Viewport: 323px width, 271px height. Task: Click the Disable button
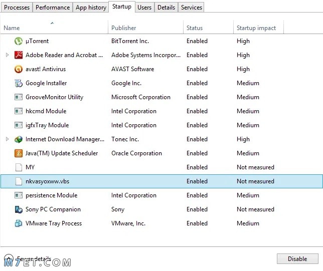coord(297,258)
